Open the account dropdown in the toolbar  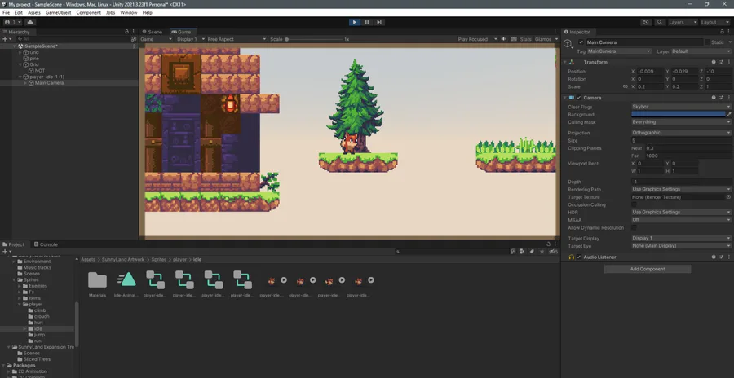coord(13,22)
